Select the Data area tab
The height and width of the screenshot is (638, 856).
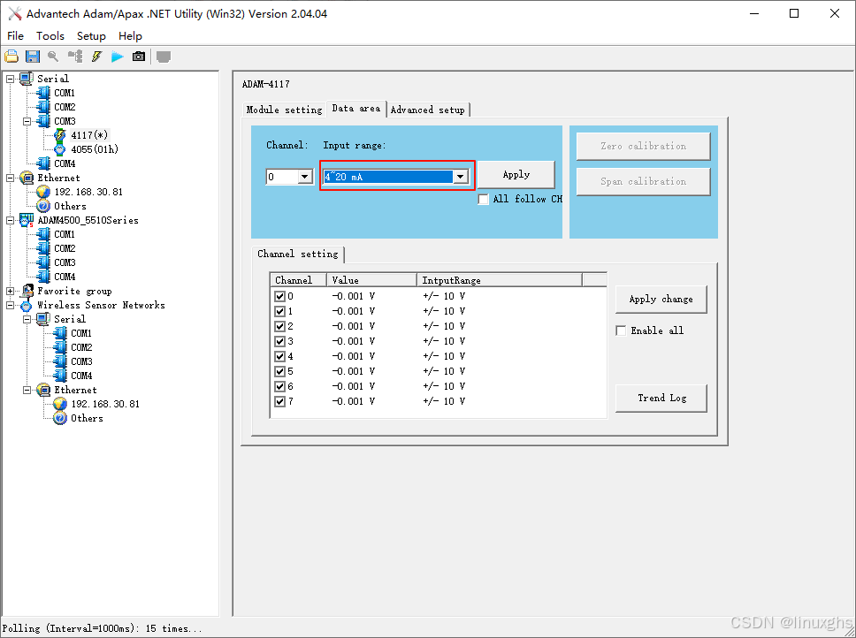coord(356,109)
